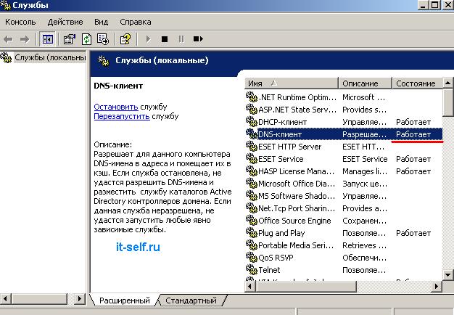Open the Действие menu
Viewport: 454px width, 315px height.
(65, 22)
